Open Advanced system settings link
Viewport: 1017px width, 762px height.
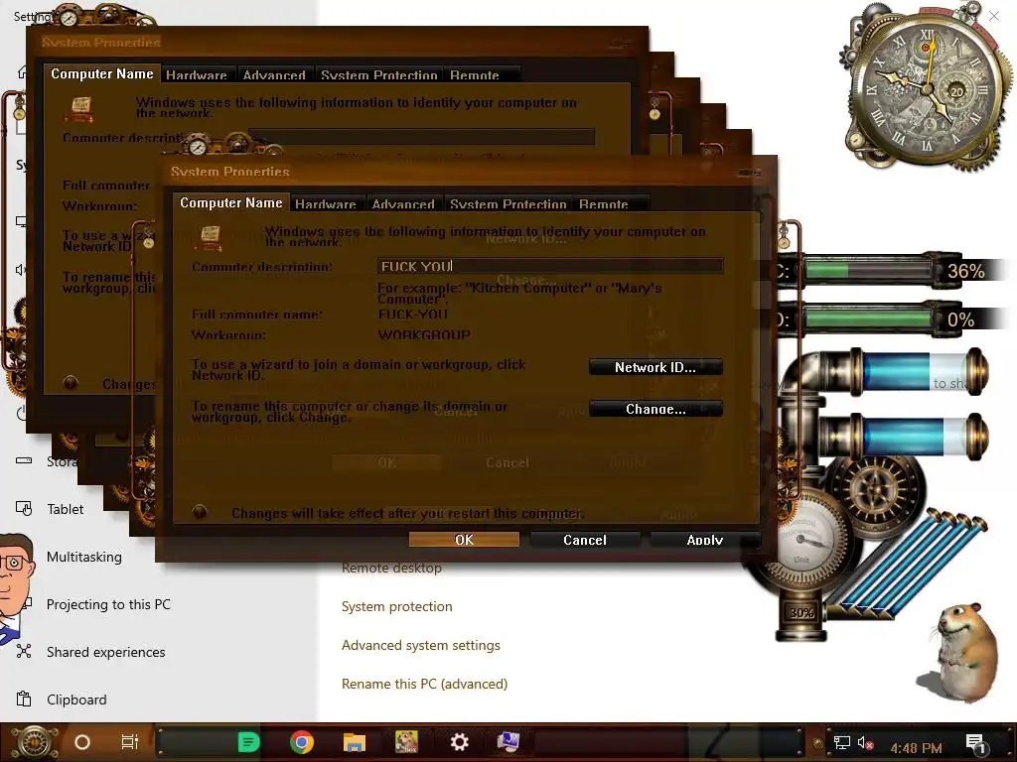(421, 645)
